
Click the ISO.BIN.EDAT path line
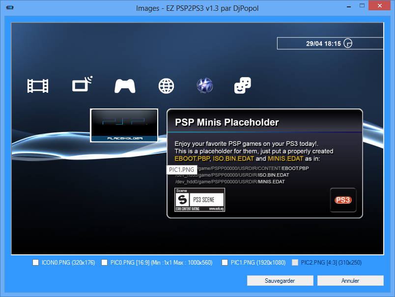[x=232, y=175]
